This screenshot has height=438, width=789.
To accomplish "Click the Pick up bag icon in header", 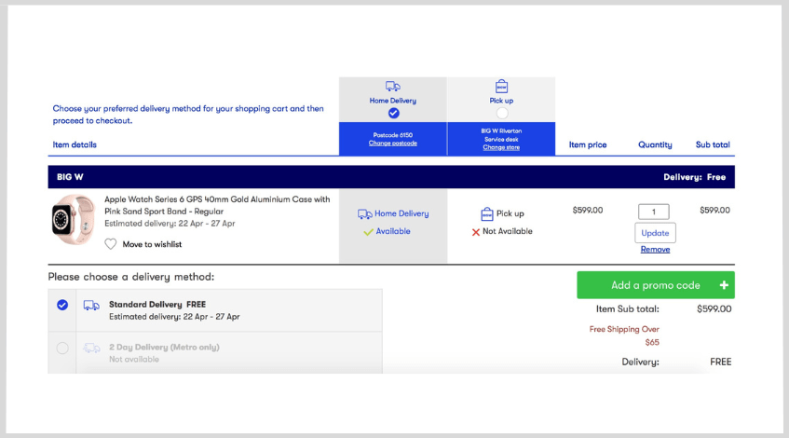I will [501, 86].
